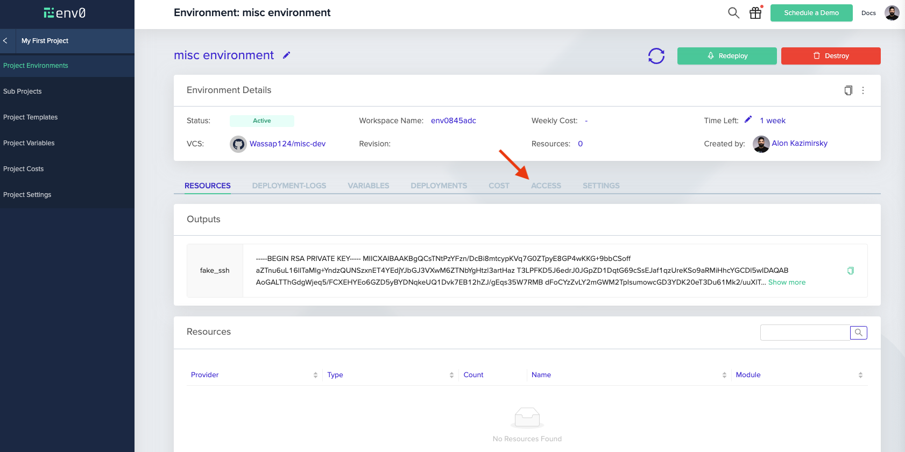Switch to the DEPLOYMENT-LOGS tab

pos(289,186)
